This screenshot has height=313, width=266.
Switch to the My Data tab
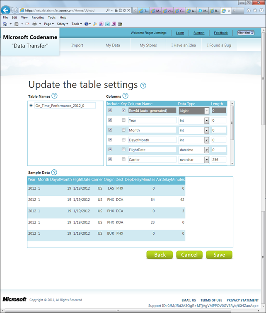(x=113, y=45)
